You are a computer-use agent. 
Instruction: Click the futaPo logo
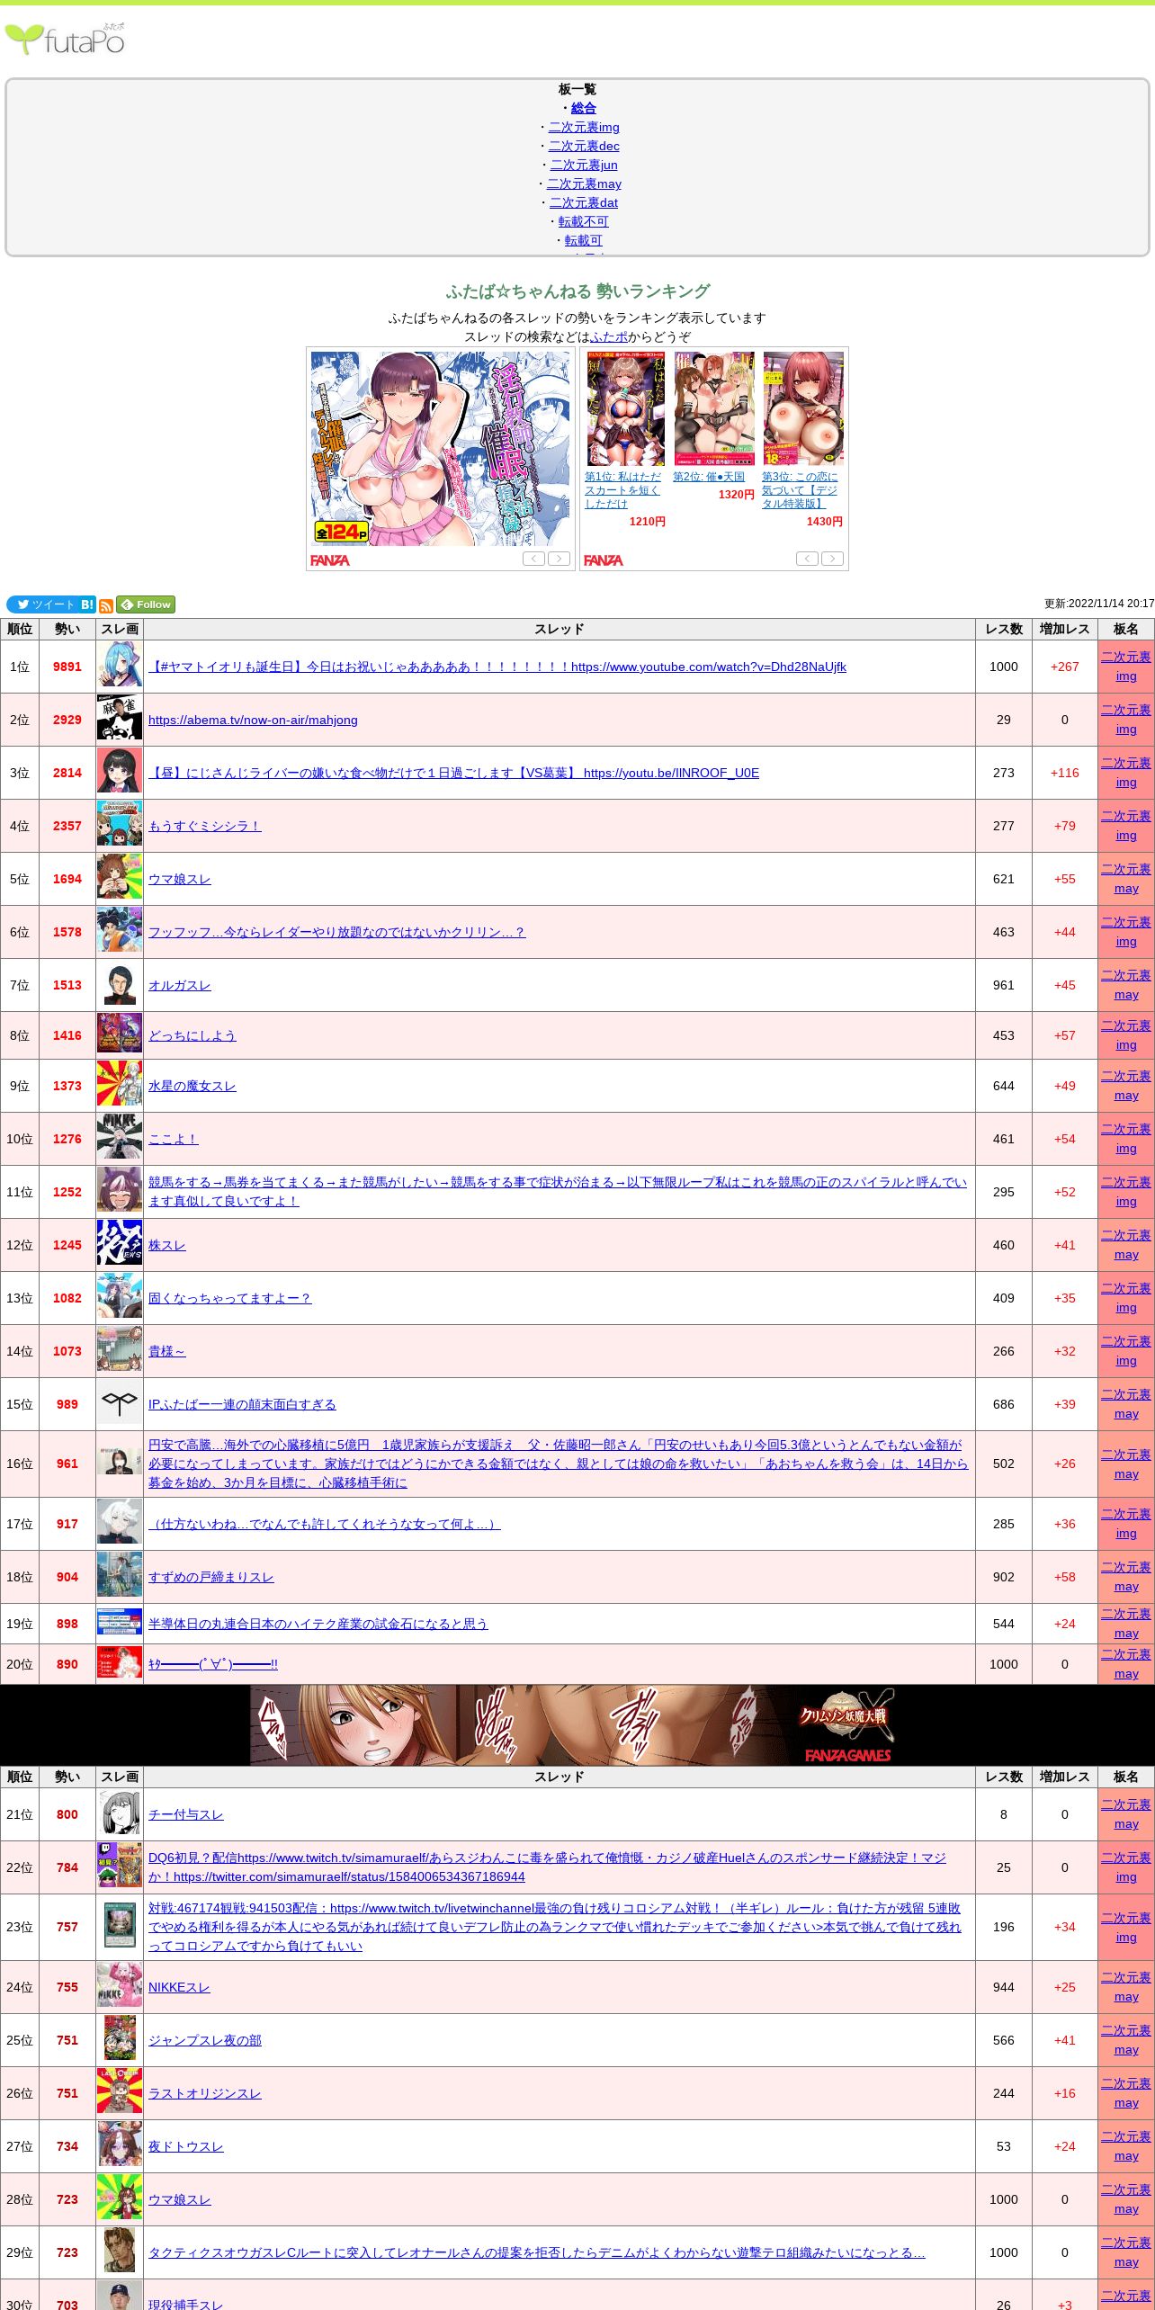pyautogui.click(x=65, y=40)
